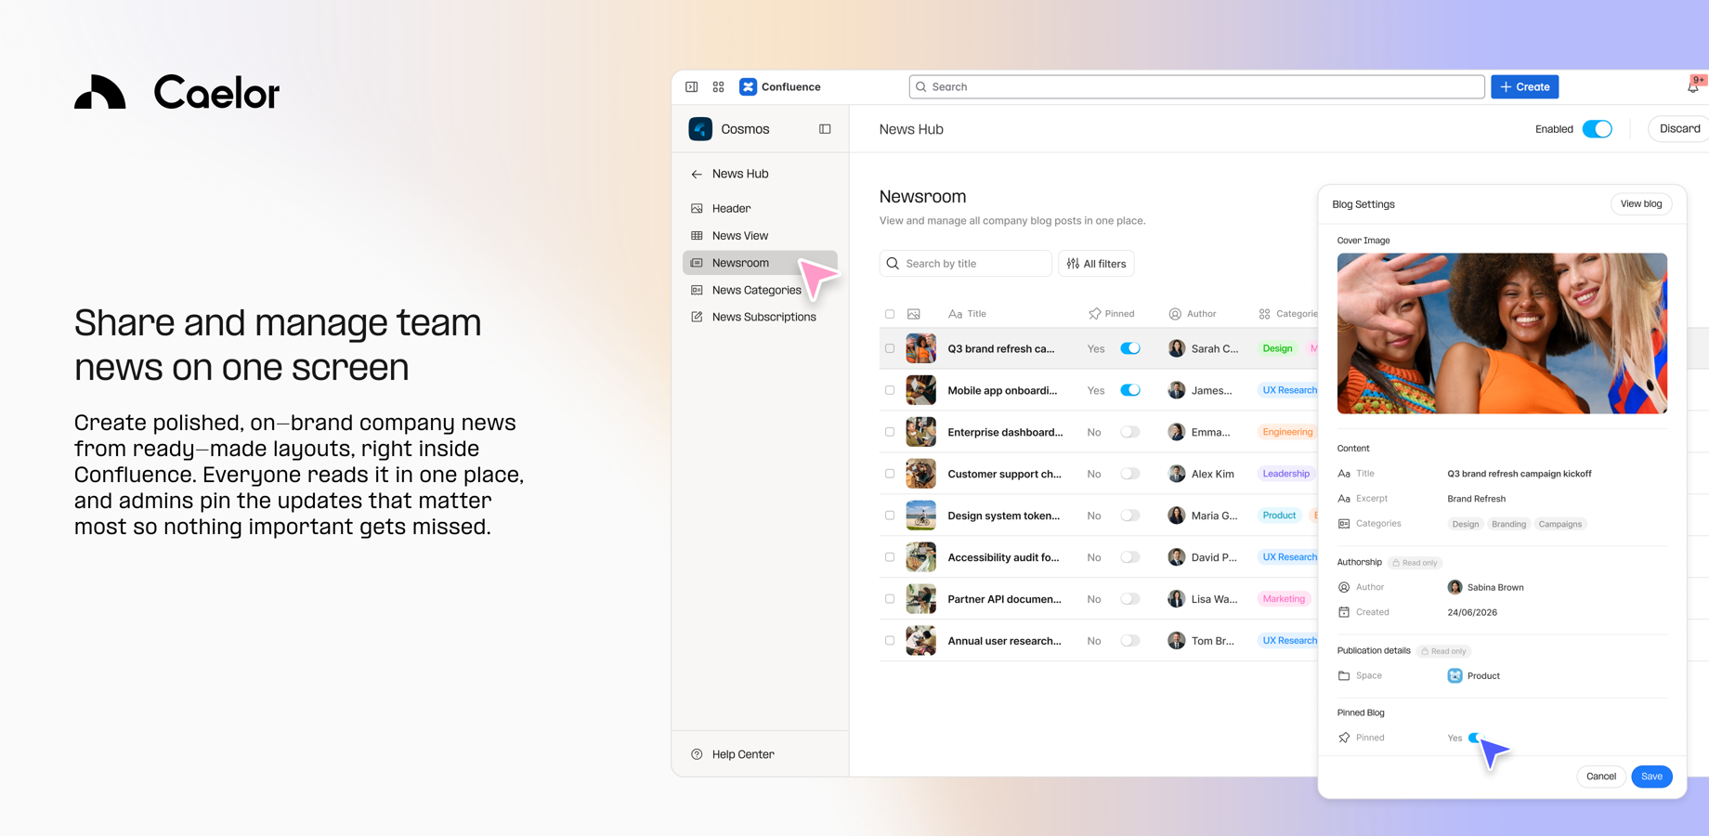Click the image column header icon
Image resolution: width=1709 pixels, height=836 pixels.
tap(914, 314)
